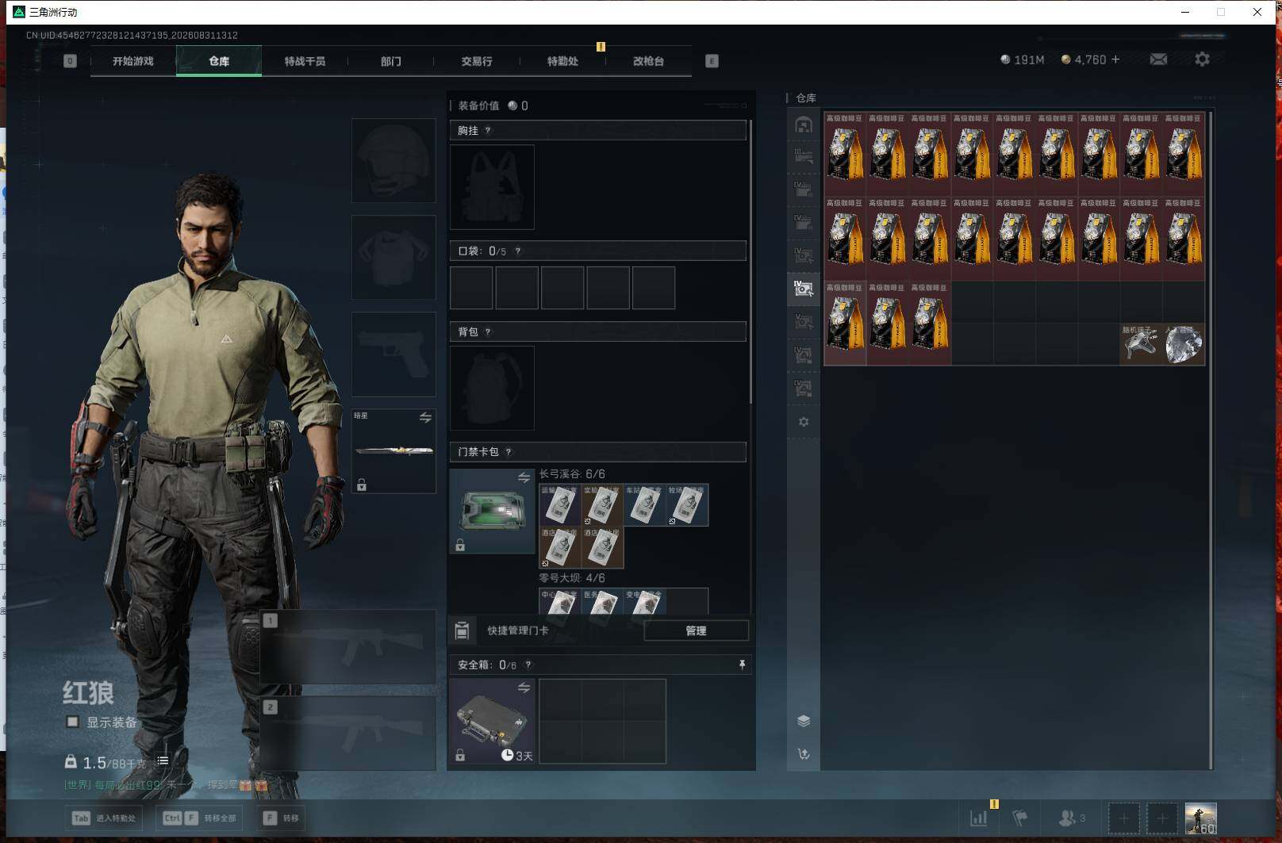This screenshot has height=843, width=1282.
Task: Click the help icon next to 门禁卡包
Action: pos(508,452)
